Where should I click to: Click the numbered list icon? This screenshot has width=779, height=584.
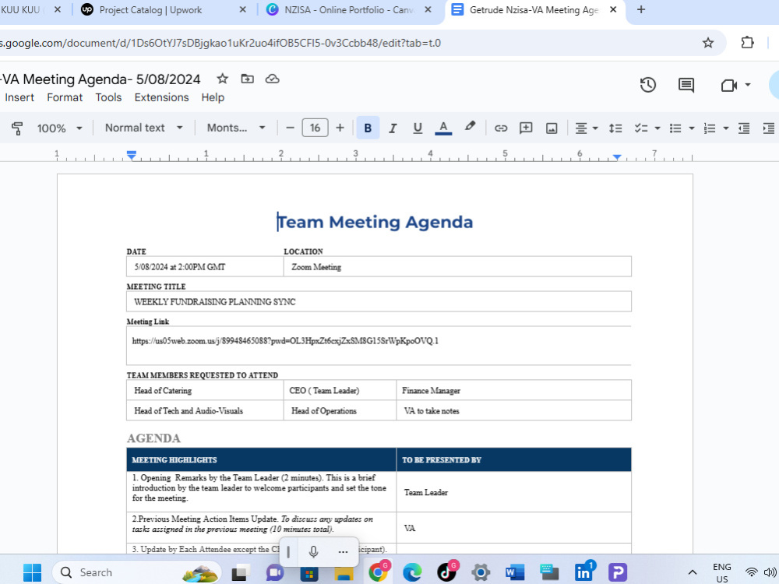pos(710,128)
